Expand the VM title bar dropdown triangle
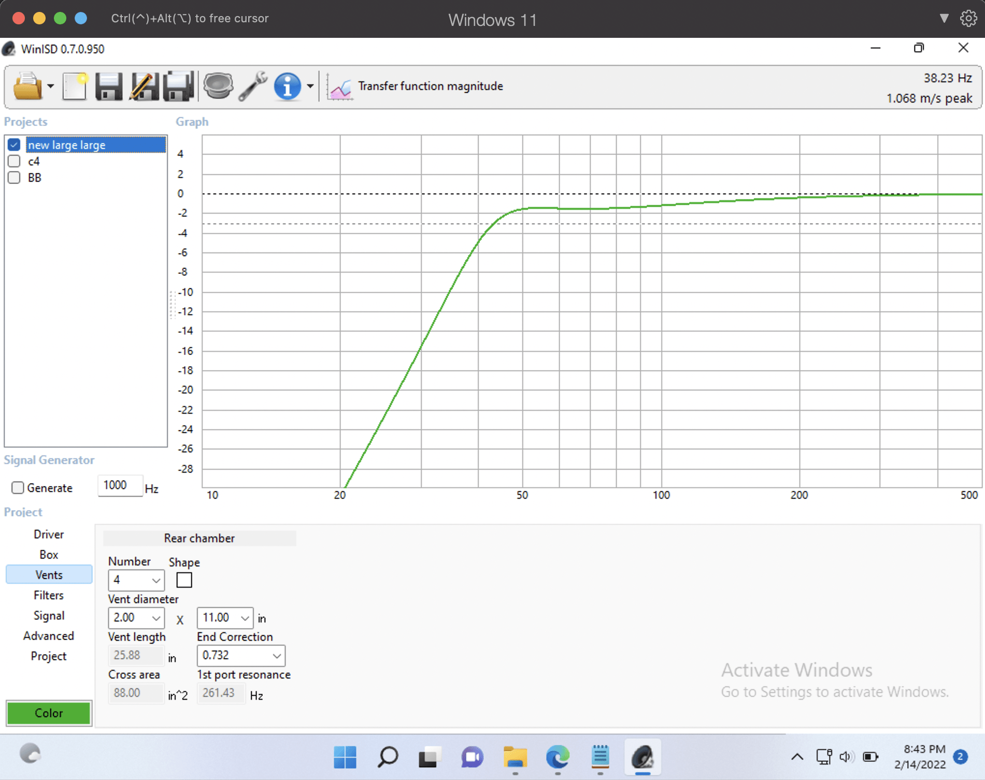Image resolution: width=985 pixels, height=780 pixels. (x=944, y=18)
